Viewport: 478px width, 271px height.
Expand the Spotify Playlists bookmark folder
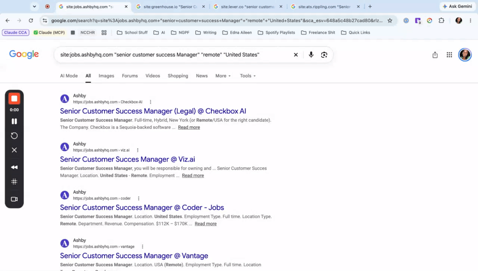point(276,32)
